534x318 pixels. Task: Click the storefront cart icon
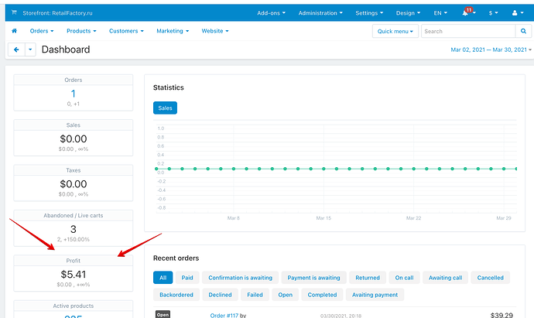[14, 12]
